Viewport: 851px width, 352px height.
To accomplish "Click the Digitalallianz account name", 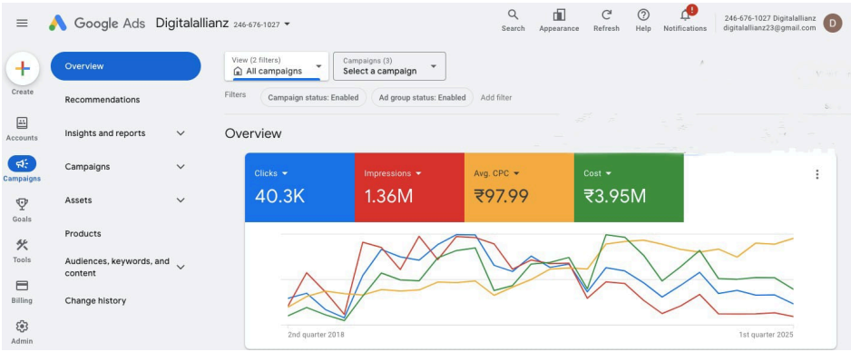I will (x=192, y=24).
